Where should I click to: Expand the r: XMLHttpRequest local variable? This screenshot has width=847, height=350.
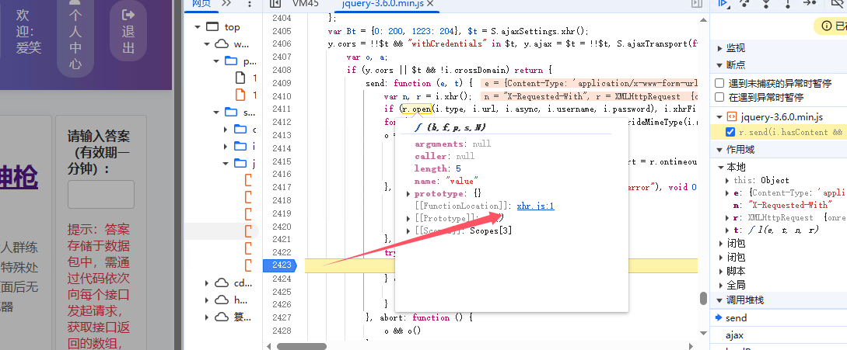tap(727, 218)
